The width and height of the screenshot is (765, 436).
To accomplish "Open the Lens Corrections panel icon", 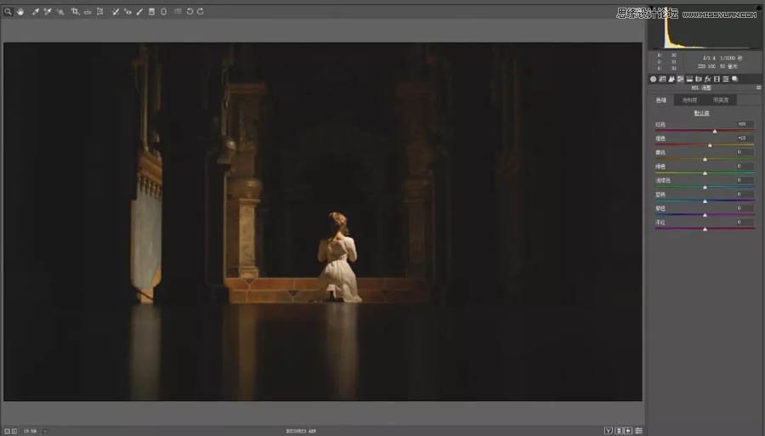I will (x=698, y=78).
